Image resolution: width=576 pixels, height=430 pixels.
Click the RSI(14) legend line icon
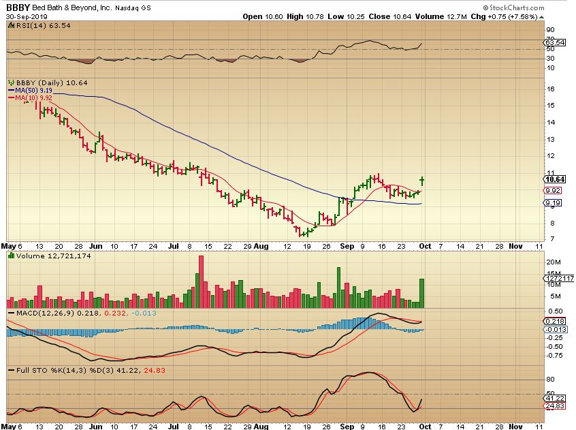[x=10, y=24]
